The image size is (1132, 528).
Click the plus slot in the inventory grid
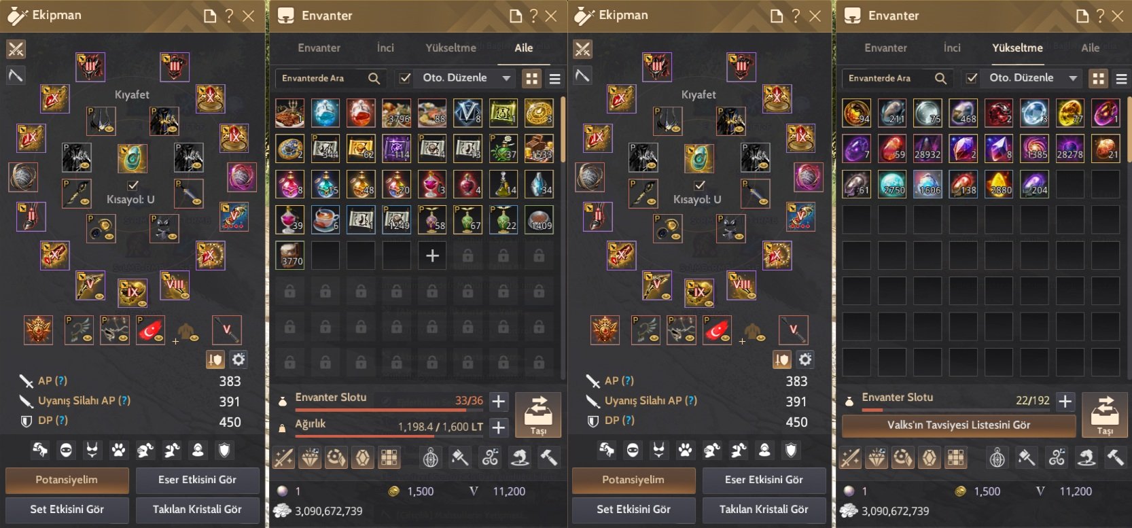pyautogui.click(x=432, y=256)
